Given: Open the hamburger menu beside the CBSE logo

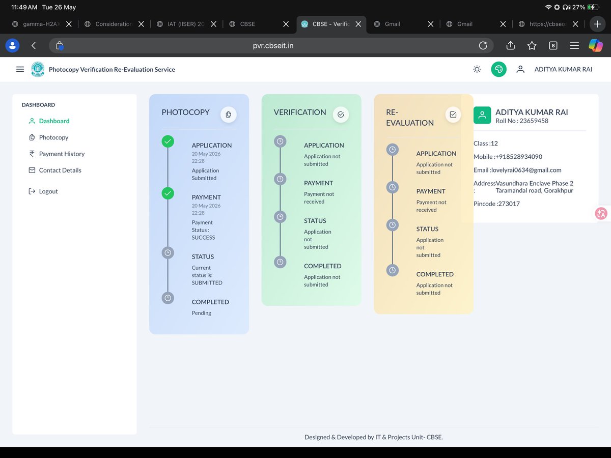Looking at the screenshot, I should click(x=20, y=69).
